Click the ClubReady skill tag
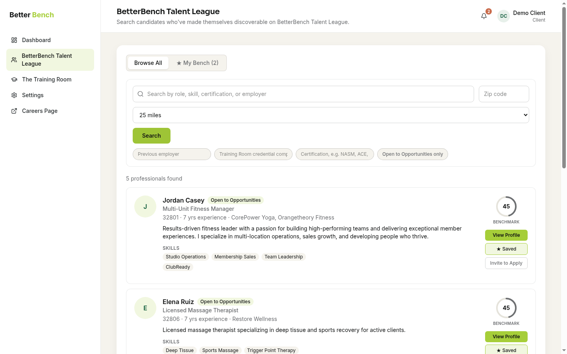This screenshot has width=567, height=354. click(178, 267)
